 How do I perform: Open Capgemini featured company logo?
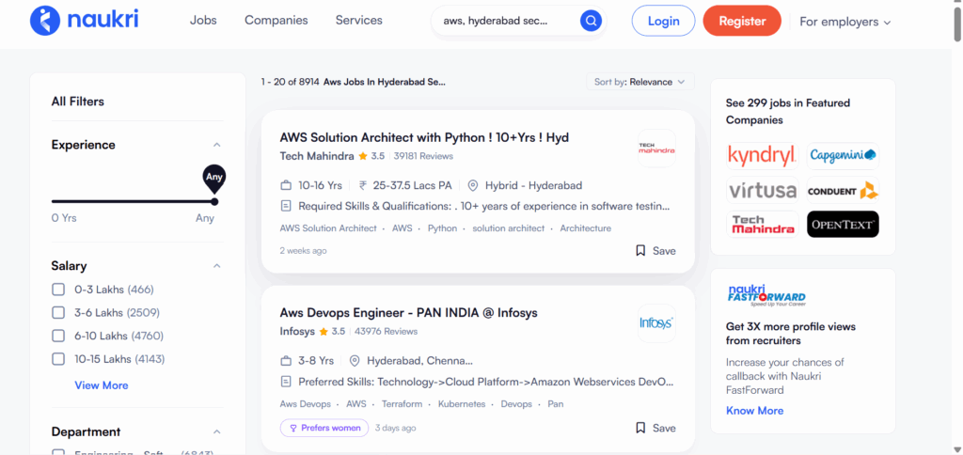(843, 156)
